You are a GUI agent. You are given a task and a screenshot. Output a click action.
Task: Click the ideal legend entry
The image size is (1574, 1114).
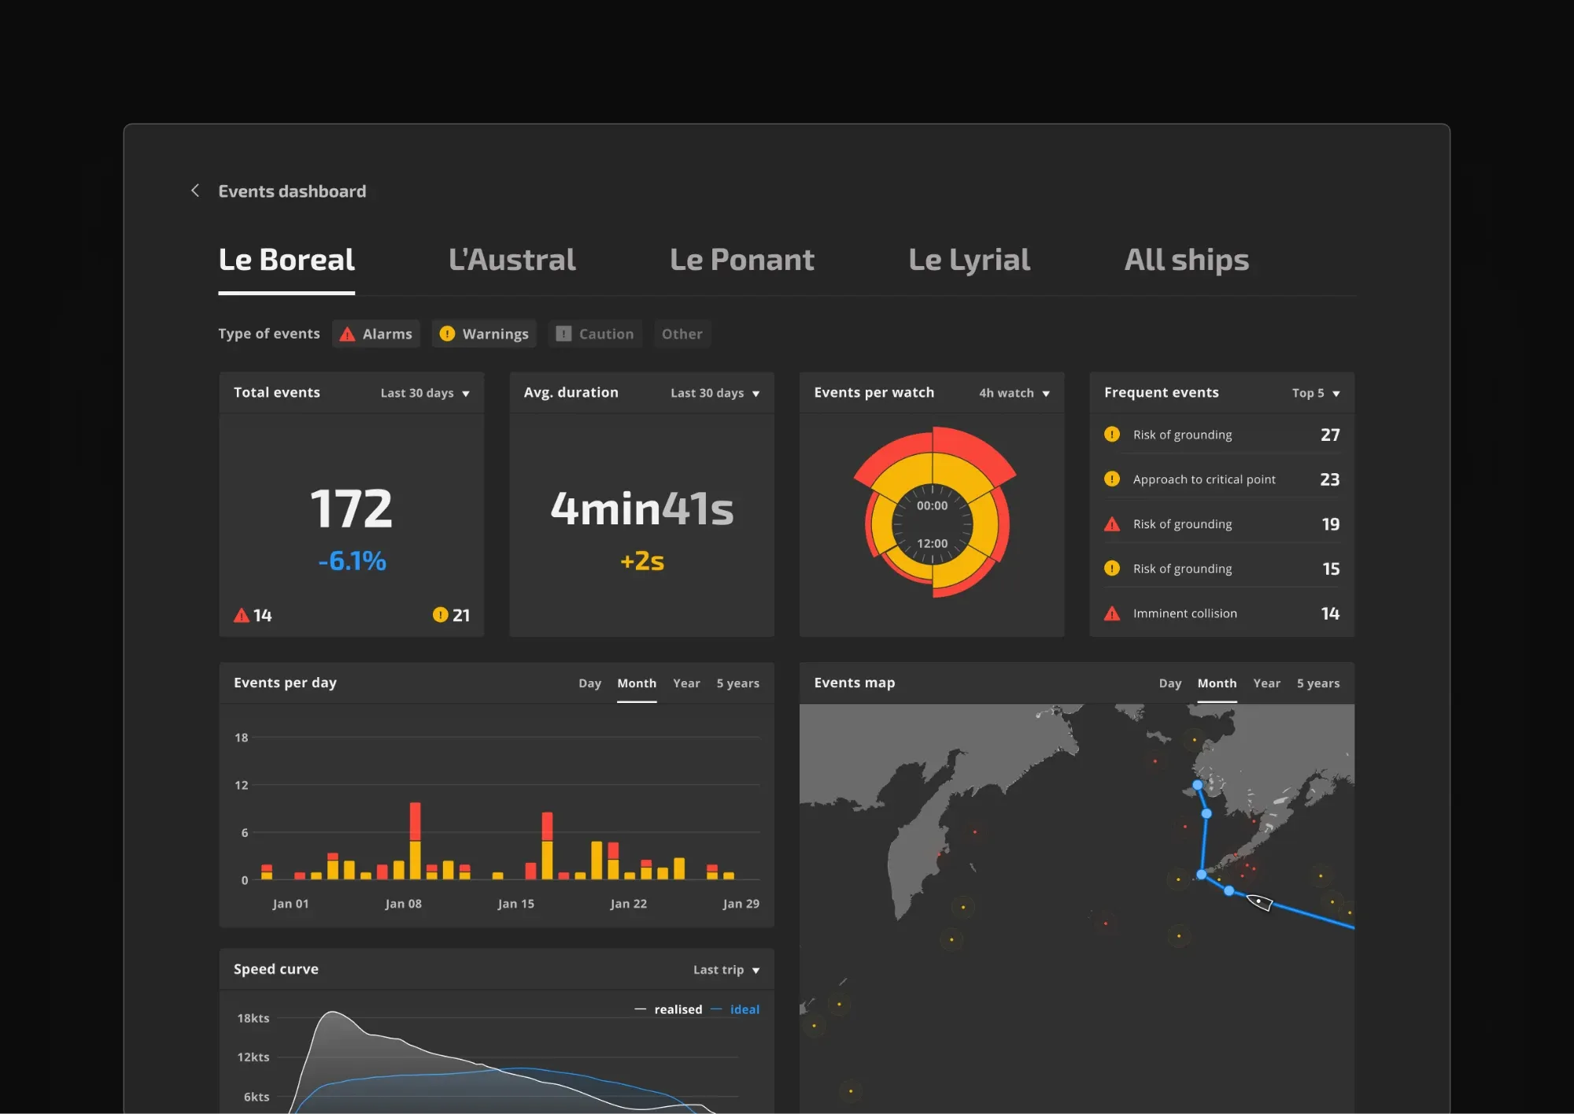coord(735,1009)
